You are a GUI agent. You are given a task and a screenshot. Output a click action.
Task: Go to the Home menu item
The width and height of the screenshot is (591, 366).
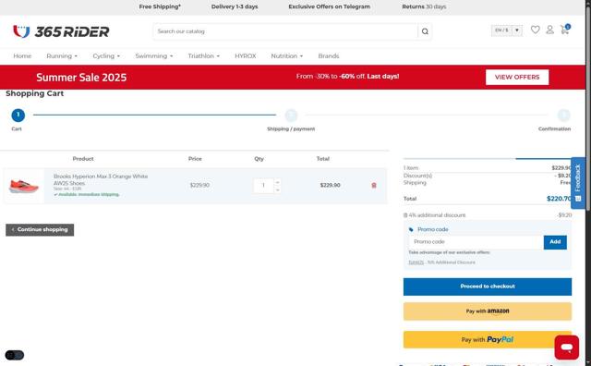[x=22, y=55]
